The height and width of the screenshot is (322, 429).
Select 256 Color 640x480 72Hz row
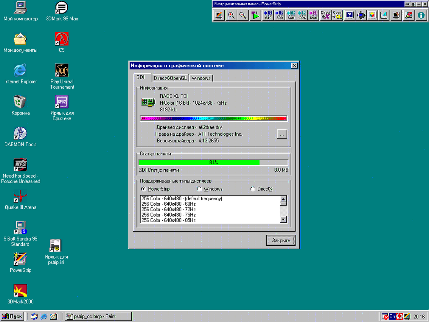(x=210, y=209)
